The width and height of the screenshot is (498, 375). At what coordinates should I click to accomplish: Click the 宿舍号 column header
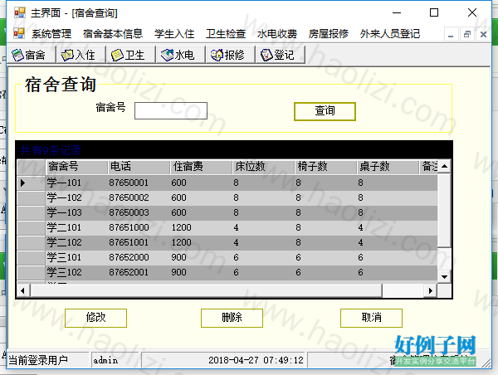pos(76,167)
